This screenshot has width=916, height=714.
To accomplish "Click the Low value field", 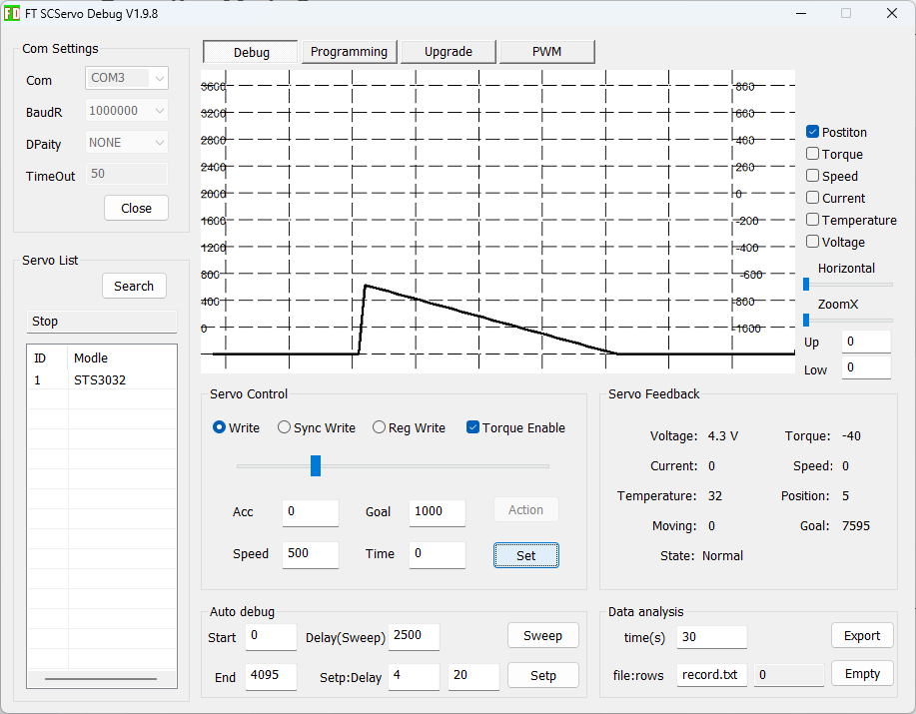I will click(866, 367).
